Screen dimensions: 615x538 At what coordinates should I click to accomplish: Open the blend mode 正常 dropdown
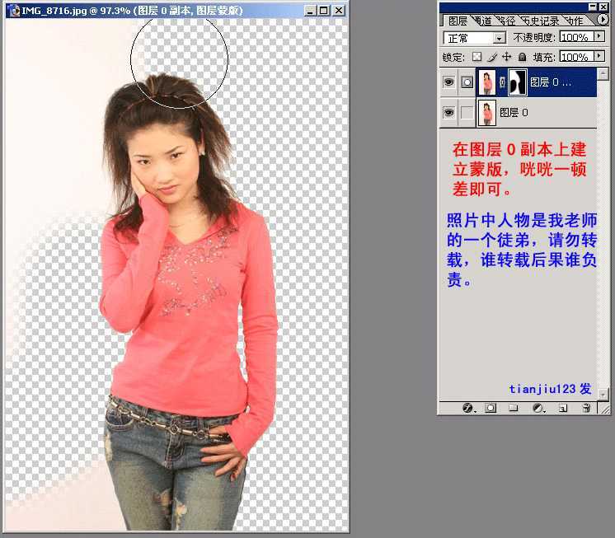pyautogui.click(x=499, y=38)
